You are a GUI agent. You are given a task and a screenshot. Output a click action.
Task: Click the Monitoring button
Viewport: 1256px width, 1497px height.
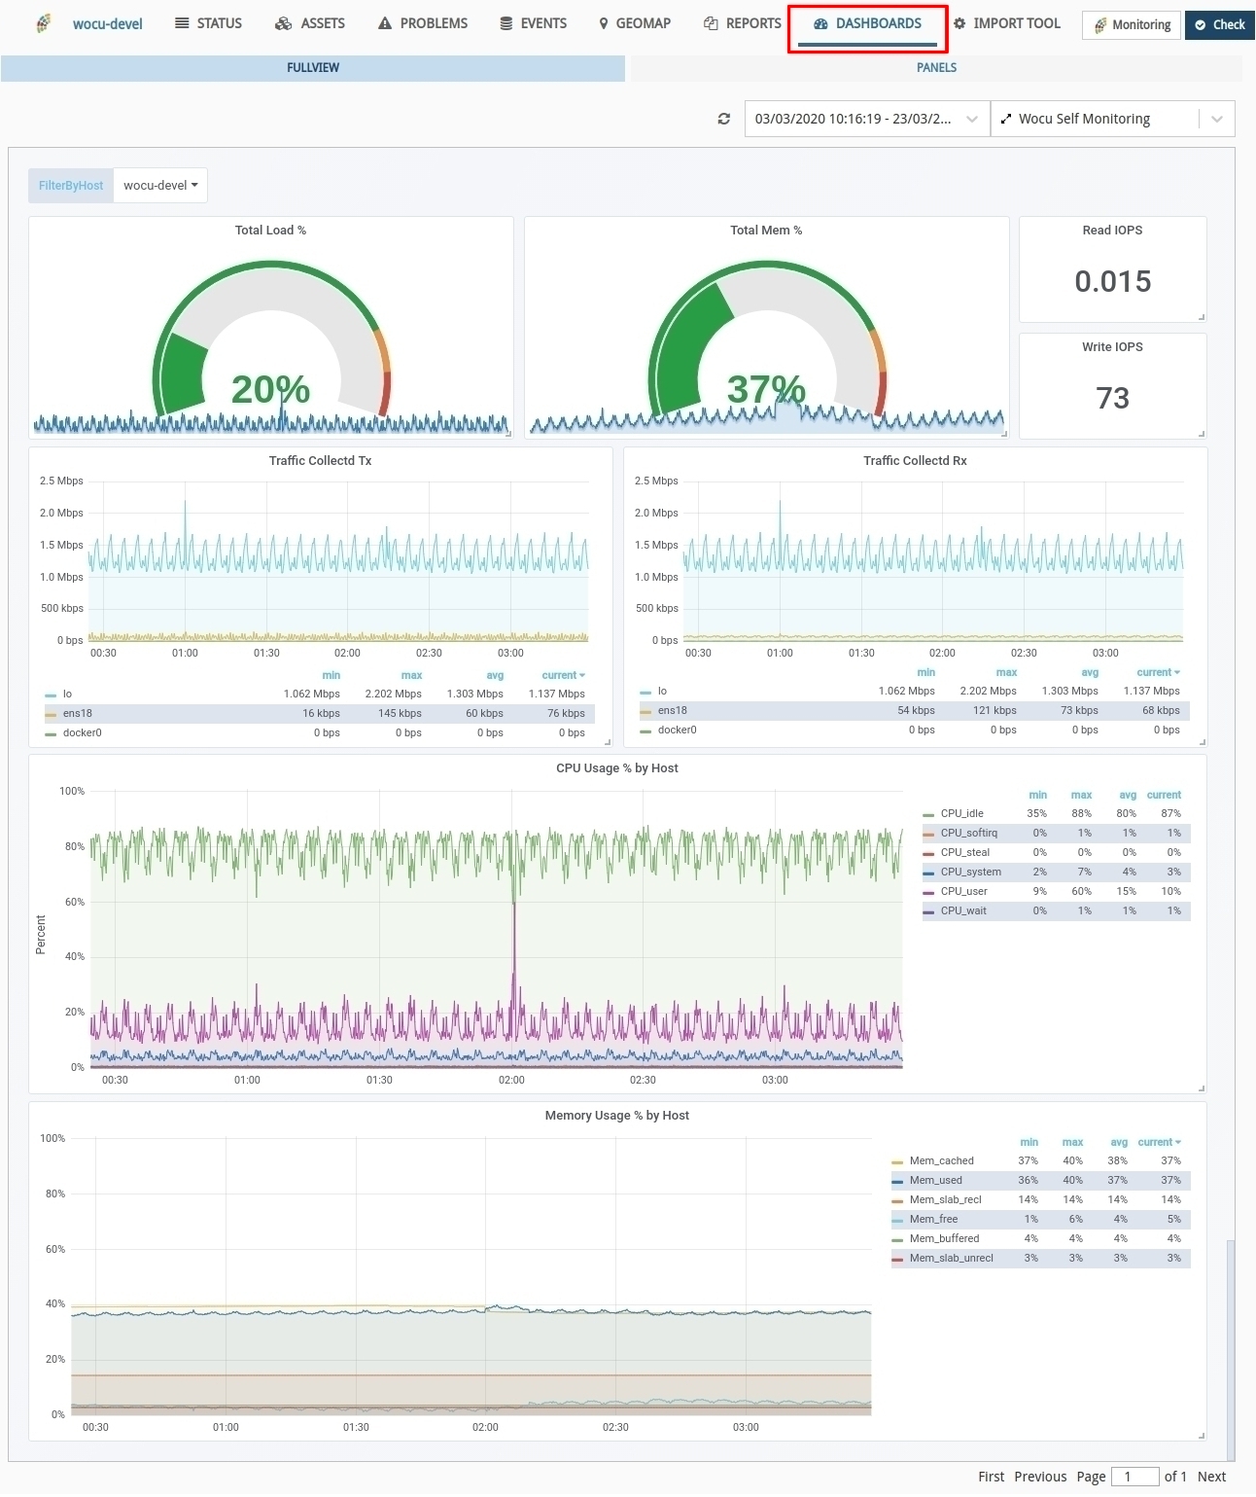click(x=1132, y=25)
